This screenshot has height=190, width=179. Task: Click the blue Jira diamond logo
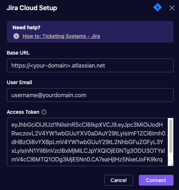[x=158, y=7]
